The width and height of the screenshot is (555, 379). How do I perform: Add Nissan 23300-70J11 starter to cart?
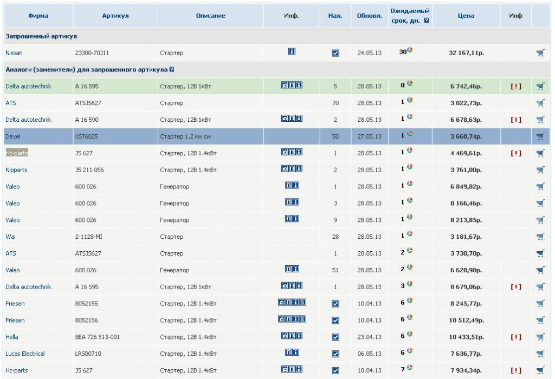point(540,53)
